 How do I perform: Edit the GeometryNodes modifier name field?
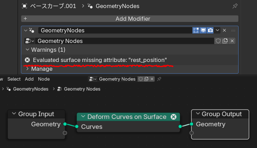[113, 30]
